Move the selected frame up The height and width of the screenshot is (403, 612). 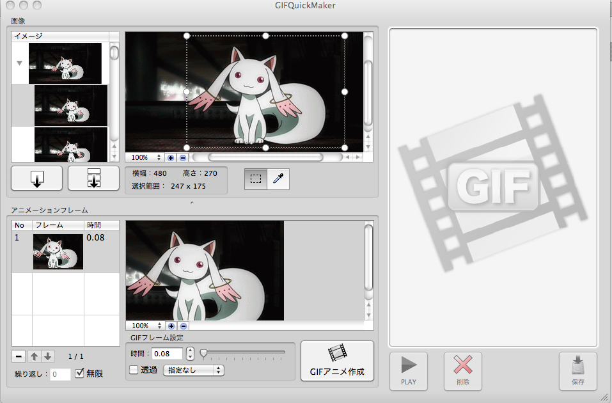pyautogui.click(x=35, y=356)
